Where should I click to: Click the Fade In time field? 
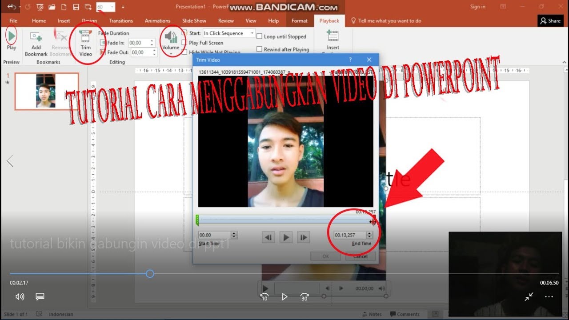(x=139, y=43)
